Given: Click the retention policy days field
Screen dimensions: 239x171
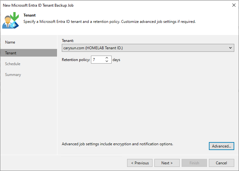Looking at the screenshot, I should (x=98, y=60).
